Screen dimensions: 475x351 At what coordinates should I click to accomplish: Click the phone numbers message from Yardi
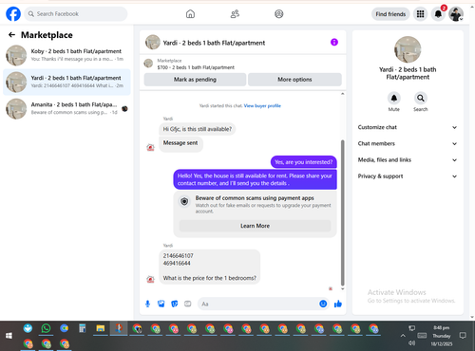(209, 267)
